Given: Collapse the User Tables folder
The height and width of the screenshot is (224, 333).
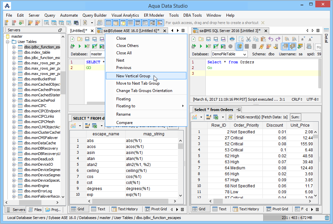Looking at the screenshot, I should point(8,42).
